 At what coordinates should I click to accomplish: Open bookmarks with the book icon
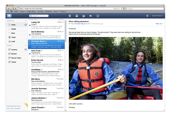click(8, 11)
